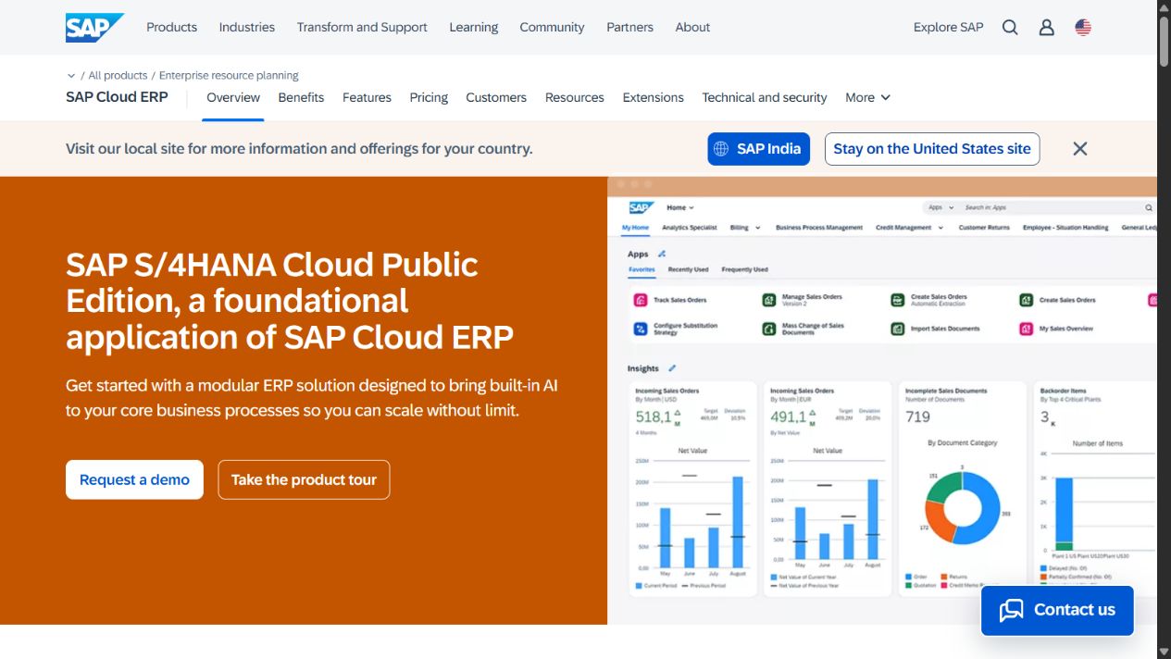This screenshot has height=659, width=1171.
Task: Open the Industries menu
Action: [x=247, y=28]
